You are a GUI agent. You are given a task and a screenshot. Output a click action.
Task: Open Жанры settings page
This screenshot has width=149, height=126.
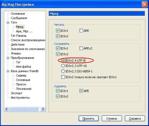click(x=16, y=54)
